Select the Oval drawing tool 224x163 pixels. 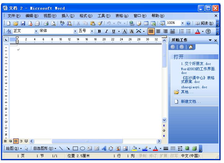(x=83, y=148)
